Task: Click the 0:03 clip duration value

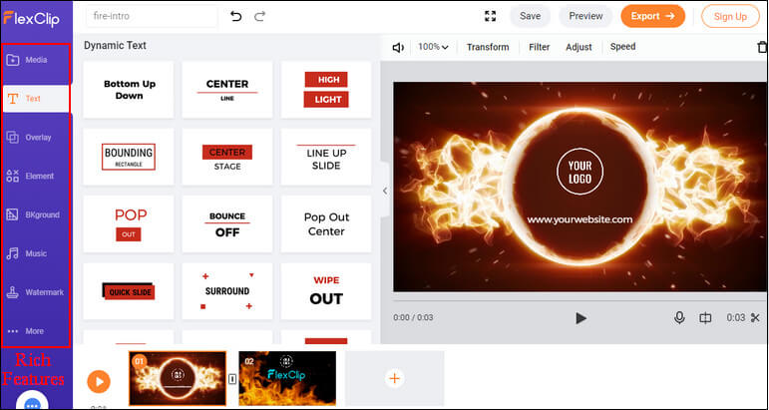Action: click(x=736, y=318)
